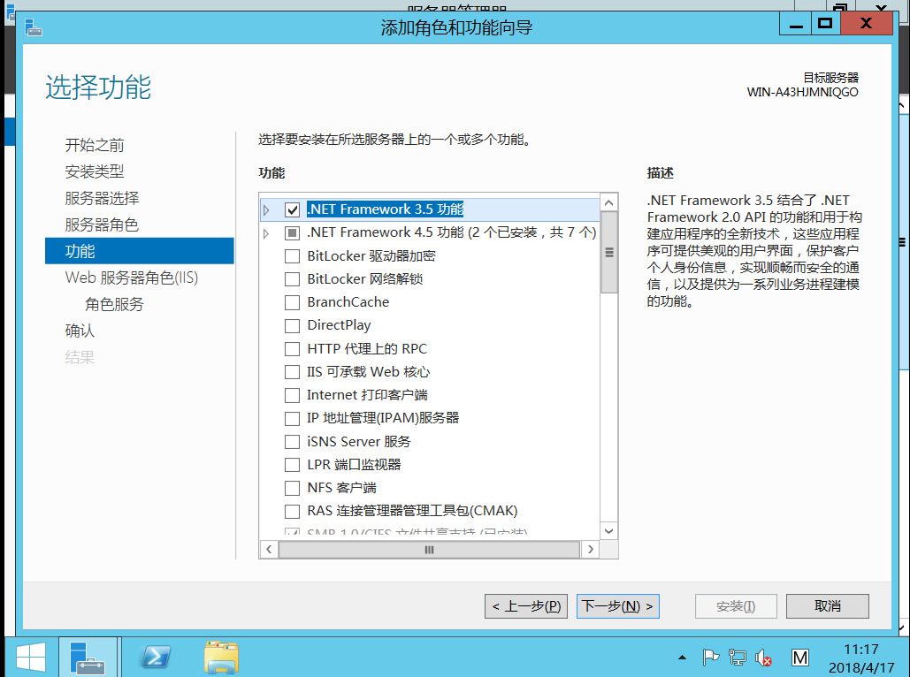The height and width of the screenshot is (677, 910).
Task: Open the Start menu
Action: coord(31,658)
